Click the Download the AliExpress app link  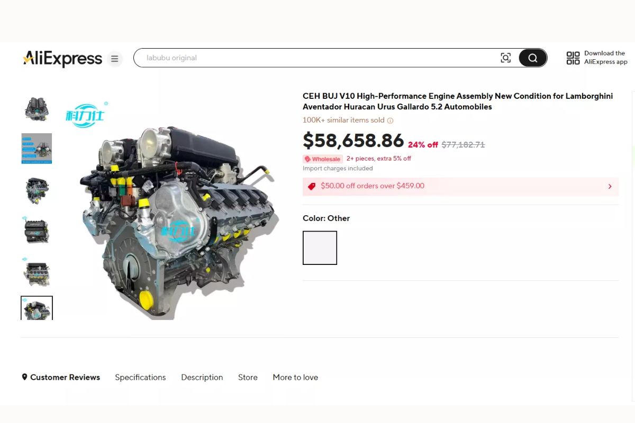605,58
